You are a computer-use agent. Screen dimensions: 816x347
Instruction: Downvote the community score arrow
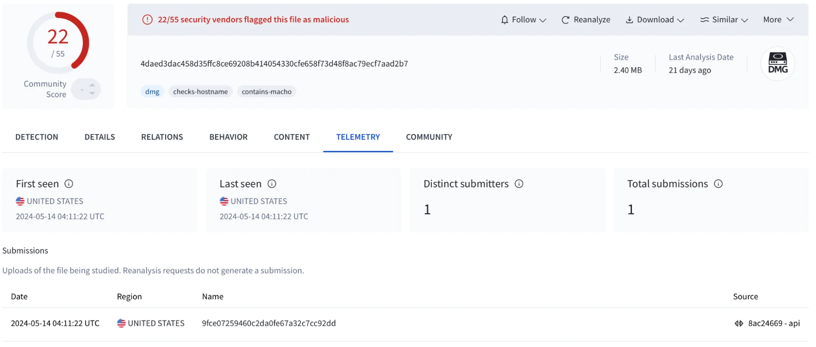point(92,93)
